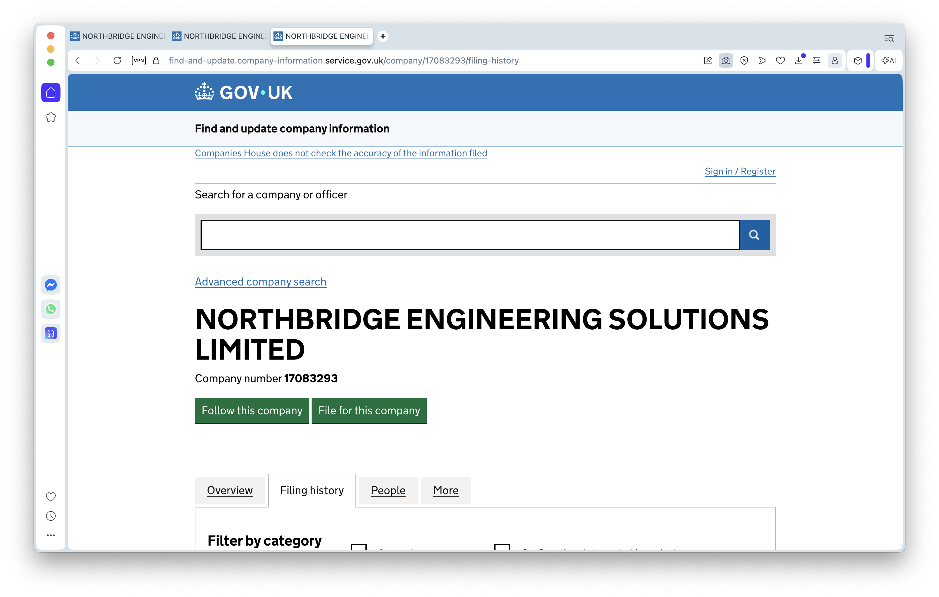The height and width of the screenshot is (597, 939).
Task: Reload the current page
Action: tap(117, 60)
